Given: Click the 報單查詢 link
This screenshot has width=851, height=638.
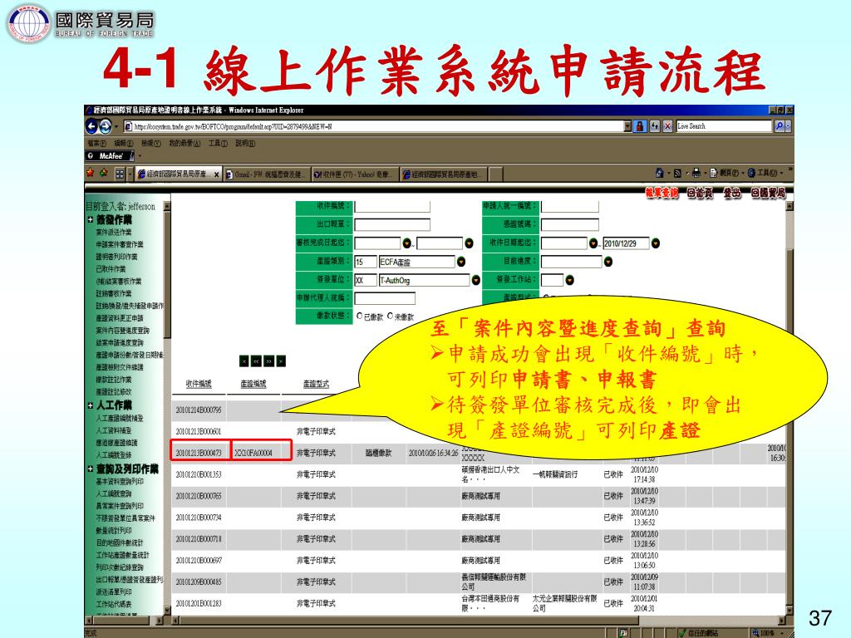Looking at the screenshot, I should tap(662, 193).
